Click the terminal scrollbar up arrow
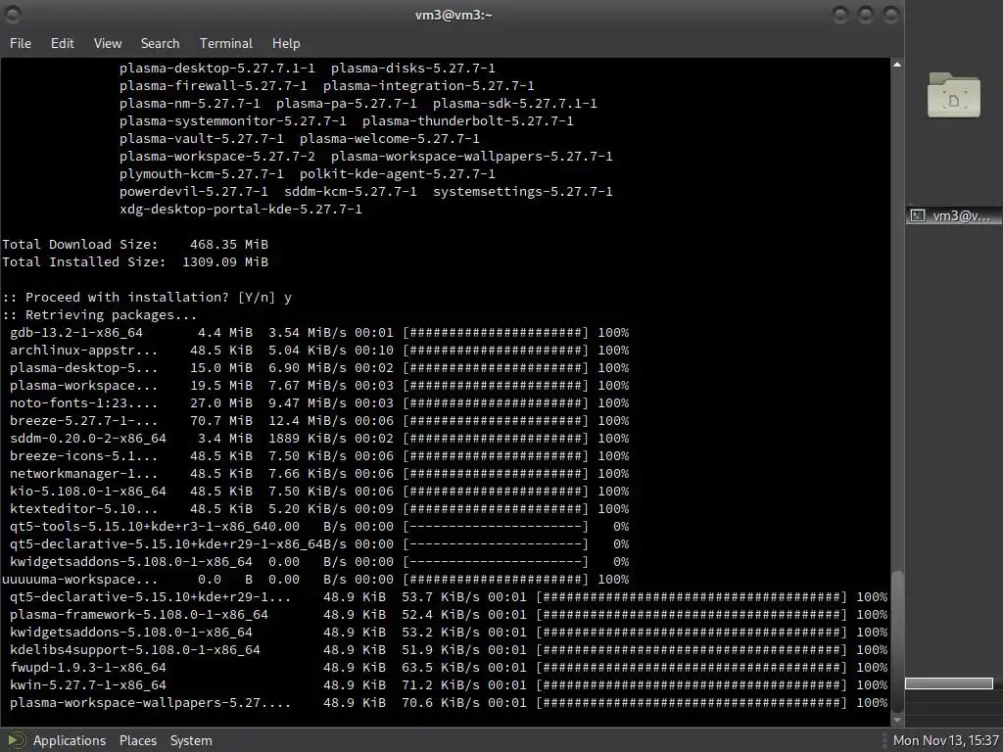 pyautogui.click(x=897, y=65)
